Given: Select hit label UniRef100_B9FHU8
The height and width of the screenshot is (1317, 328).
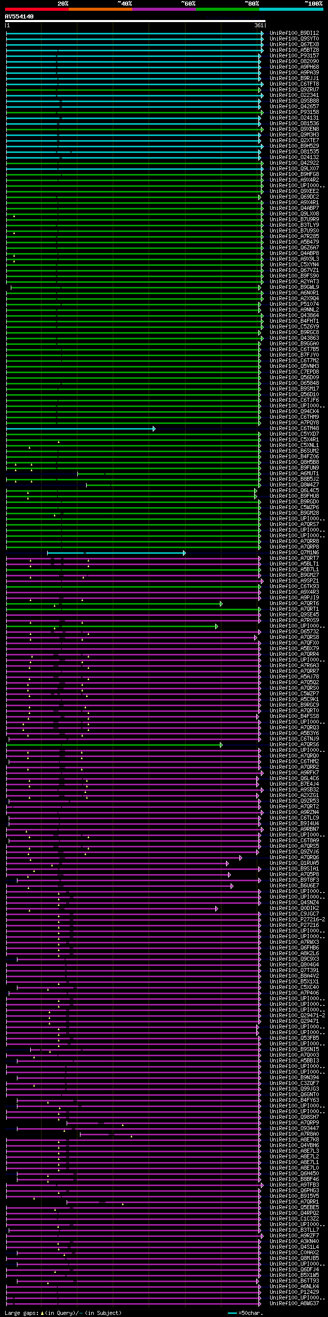Looking at the screenshot, I should pyautogui.click(x=294, y=496).
